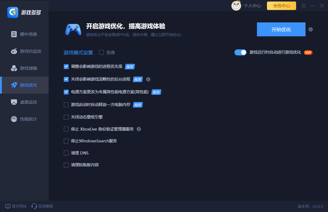Open 在线客服 customer service
Image resolution: width=328 pixels, height=212 pixels.
click(x=42, y=206)
